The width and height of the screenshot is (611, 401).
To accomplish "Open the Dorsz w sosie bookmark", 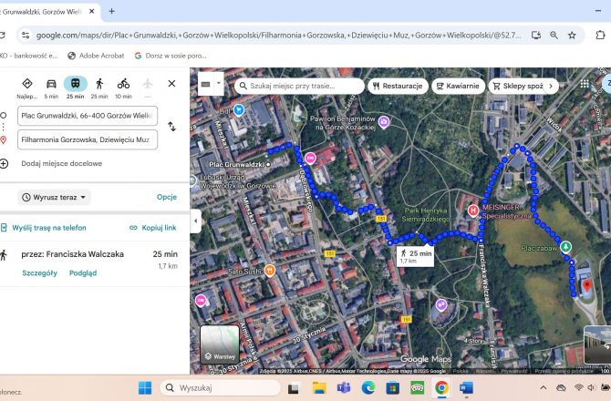I will coord(171,56).
